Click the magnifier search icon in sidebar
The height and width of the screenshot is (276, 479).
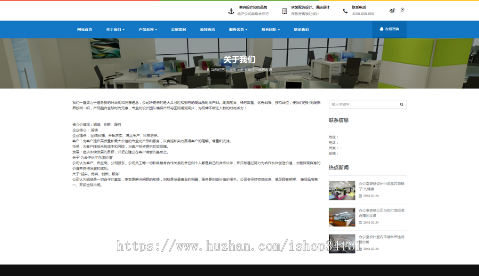402,104
